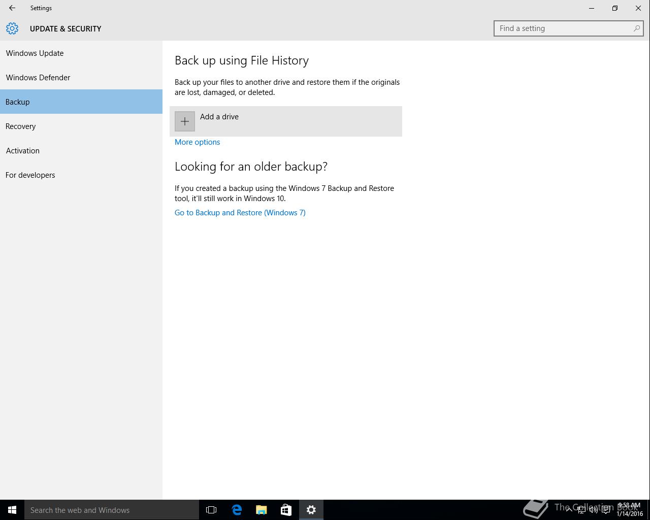Focus the Find a setting search box
This screenshot has height=520, width=650.
569,28
